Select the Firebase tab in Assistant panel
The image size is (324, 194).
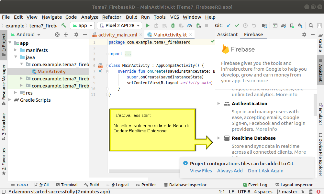click(253, 35)
